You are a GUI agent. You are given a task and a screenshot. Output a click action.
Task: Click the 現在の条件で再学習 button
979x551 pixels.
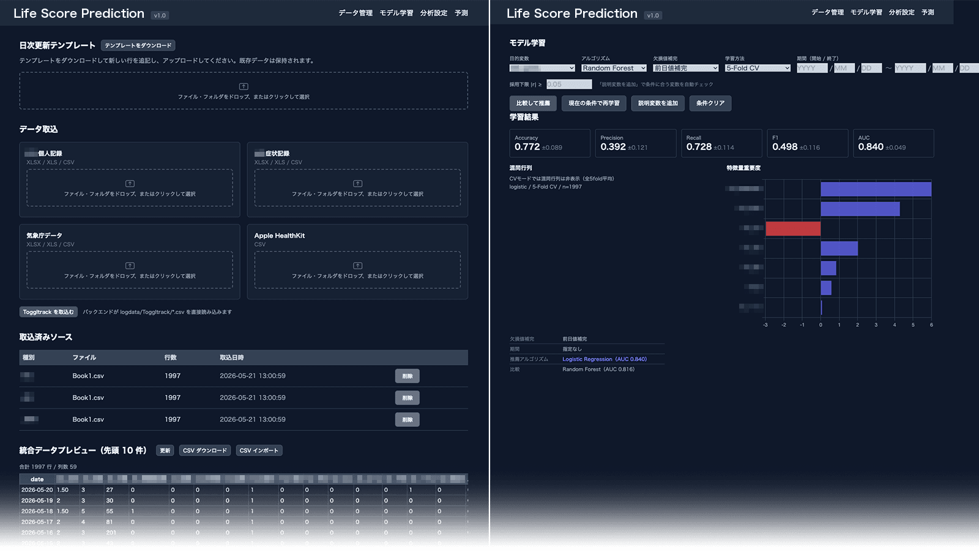click(x=594, y=103)
